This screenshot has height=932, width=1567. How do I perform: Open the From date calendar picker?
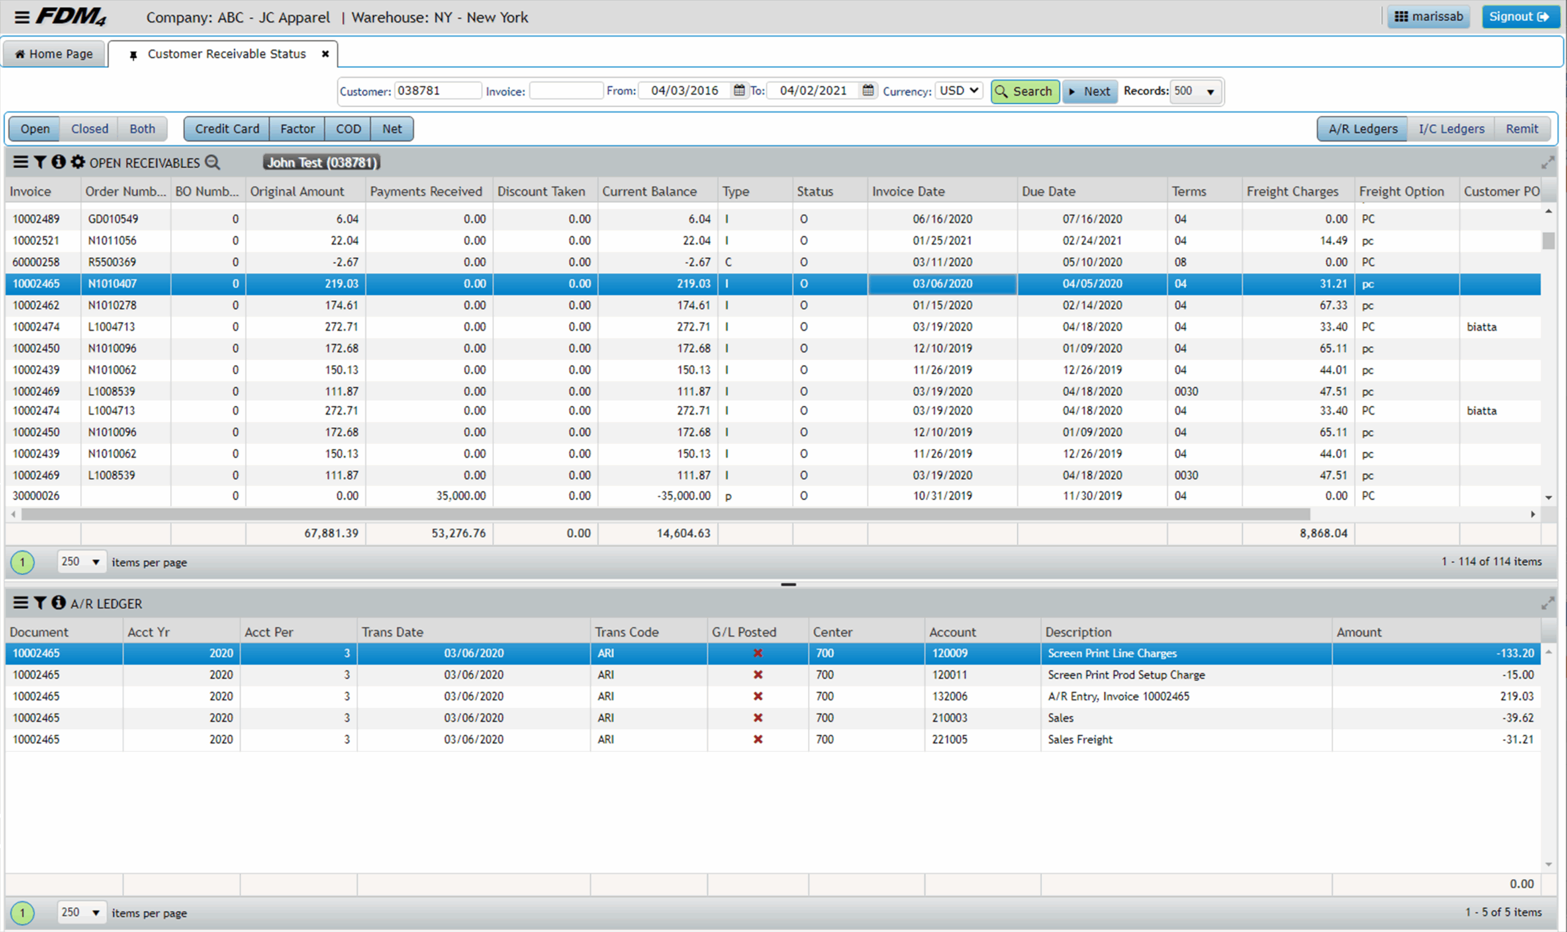[739, 91]
